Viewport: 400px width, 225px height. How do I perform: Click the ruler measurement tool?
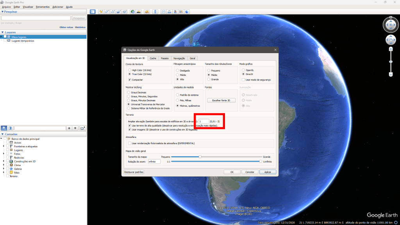(155, 11)
